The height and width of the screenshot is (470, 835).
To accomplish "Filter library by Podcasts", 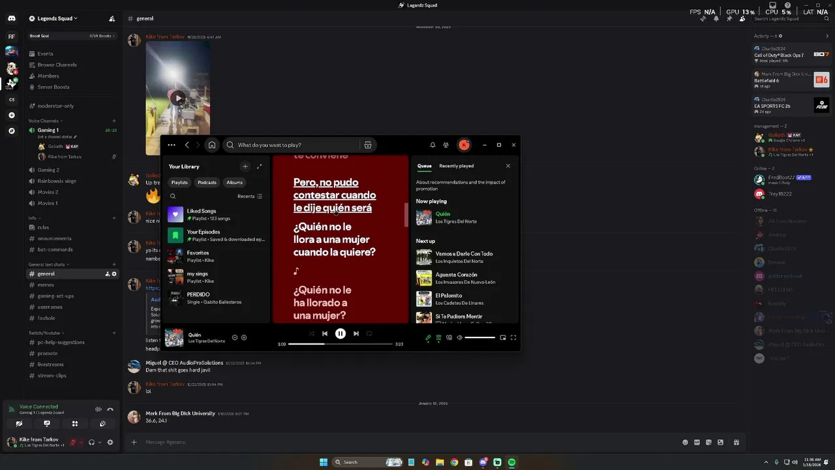I will click(207, 183).
